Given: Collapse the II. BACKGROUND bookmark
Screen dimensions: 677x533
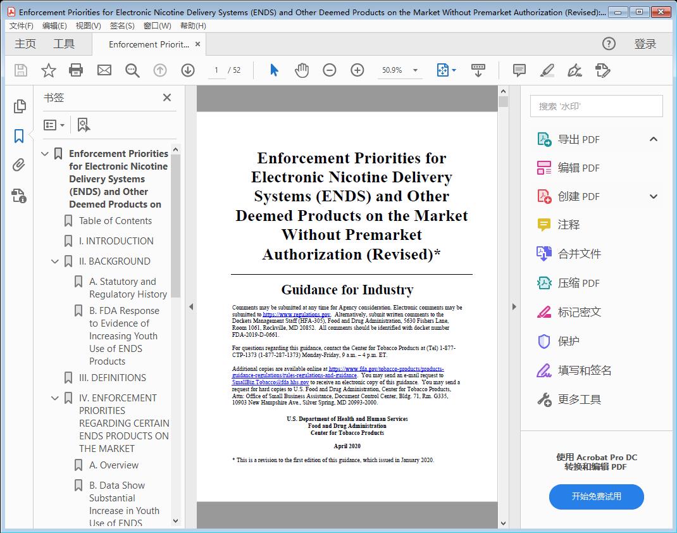Looking at the screenshot, I should [x=55, y=261].
